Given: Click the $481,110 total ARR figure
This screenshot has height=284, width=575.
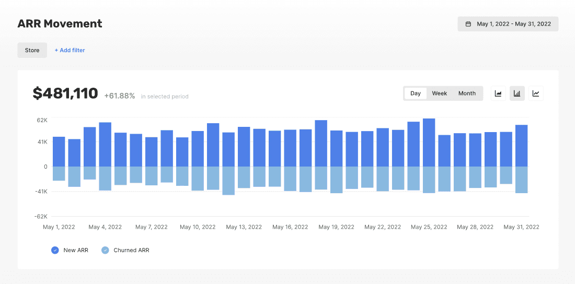Looking at the screenshot, I should tap(65, 93).
